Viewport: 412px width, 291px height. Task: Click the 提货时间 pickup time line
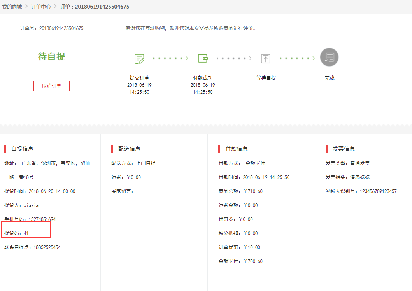tap(40, 191)
